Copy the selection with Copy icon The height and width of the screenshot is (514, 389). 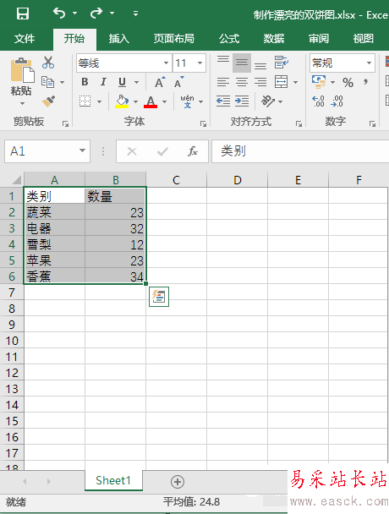click(48, 82)
